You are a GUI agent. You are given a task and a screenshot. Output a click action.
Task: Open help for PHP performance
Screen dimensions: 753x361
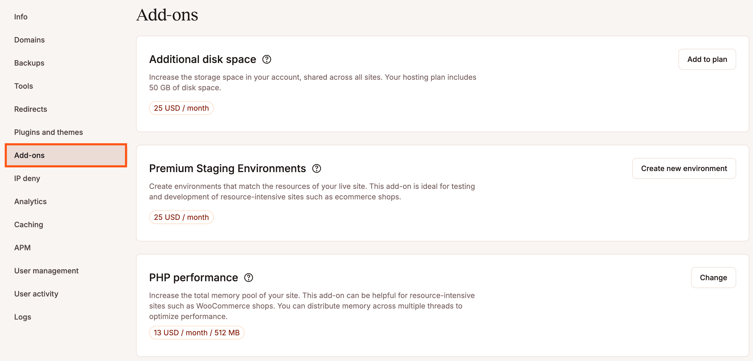click(x=248, y=278)
